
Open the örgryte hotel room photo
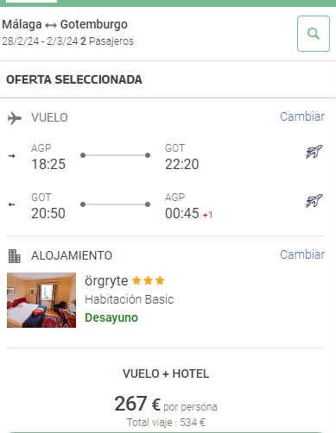[x=41, y=300]
